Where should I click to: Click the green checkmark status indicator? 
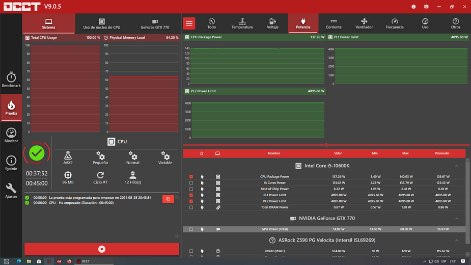37,153
